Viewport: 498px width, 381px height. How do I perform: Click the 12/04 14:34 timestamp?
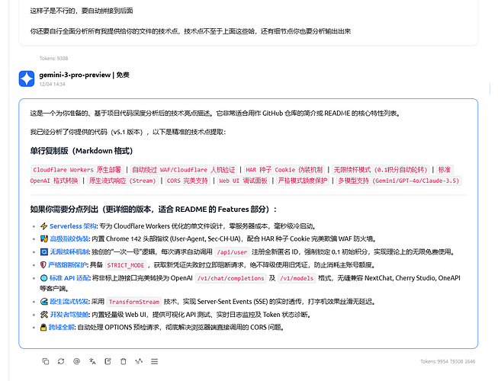point(52,84)
